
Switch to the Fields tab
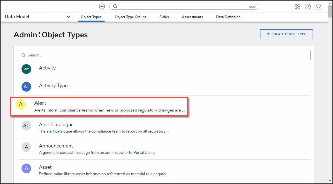[x=164, y=17]
